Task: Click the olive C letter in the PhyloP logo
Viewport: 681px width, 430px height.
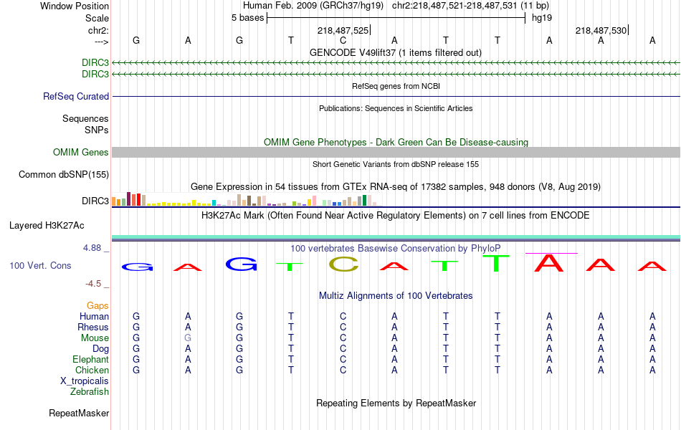Action: click(343, 264)
